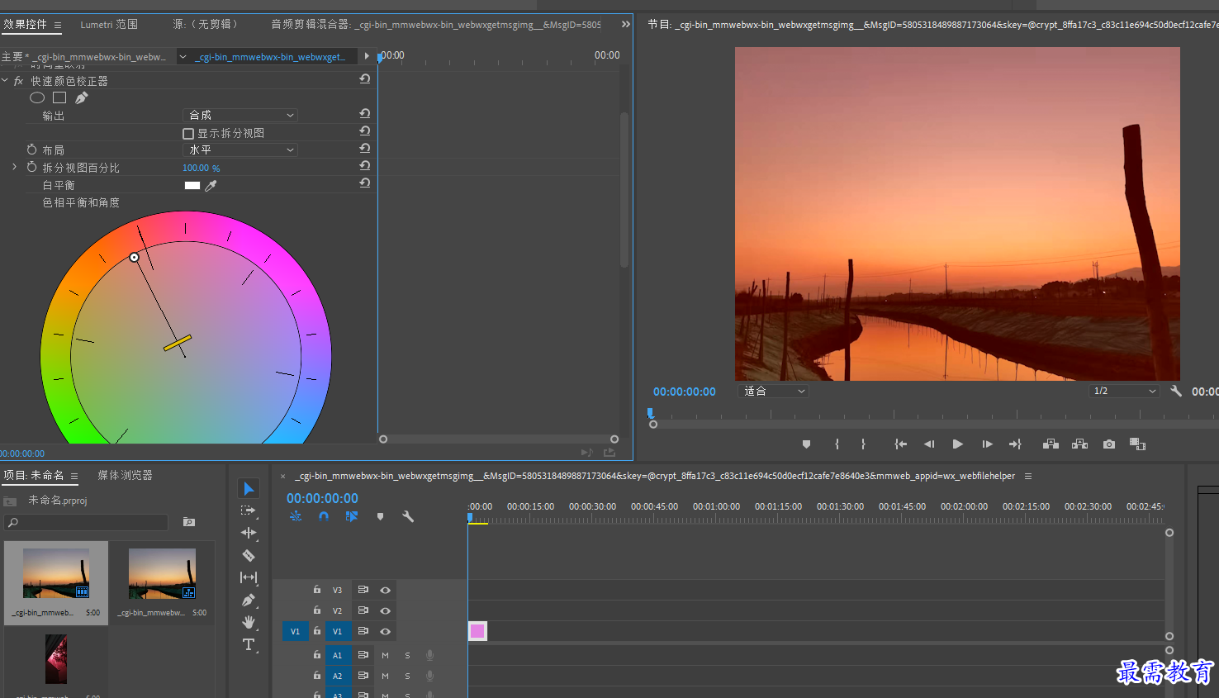Open the comparison view button
Screen dimensions: 1219x698
[1137, 444]
